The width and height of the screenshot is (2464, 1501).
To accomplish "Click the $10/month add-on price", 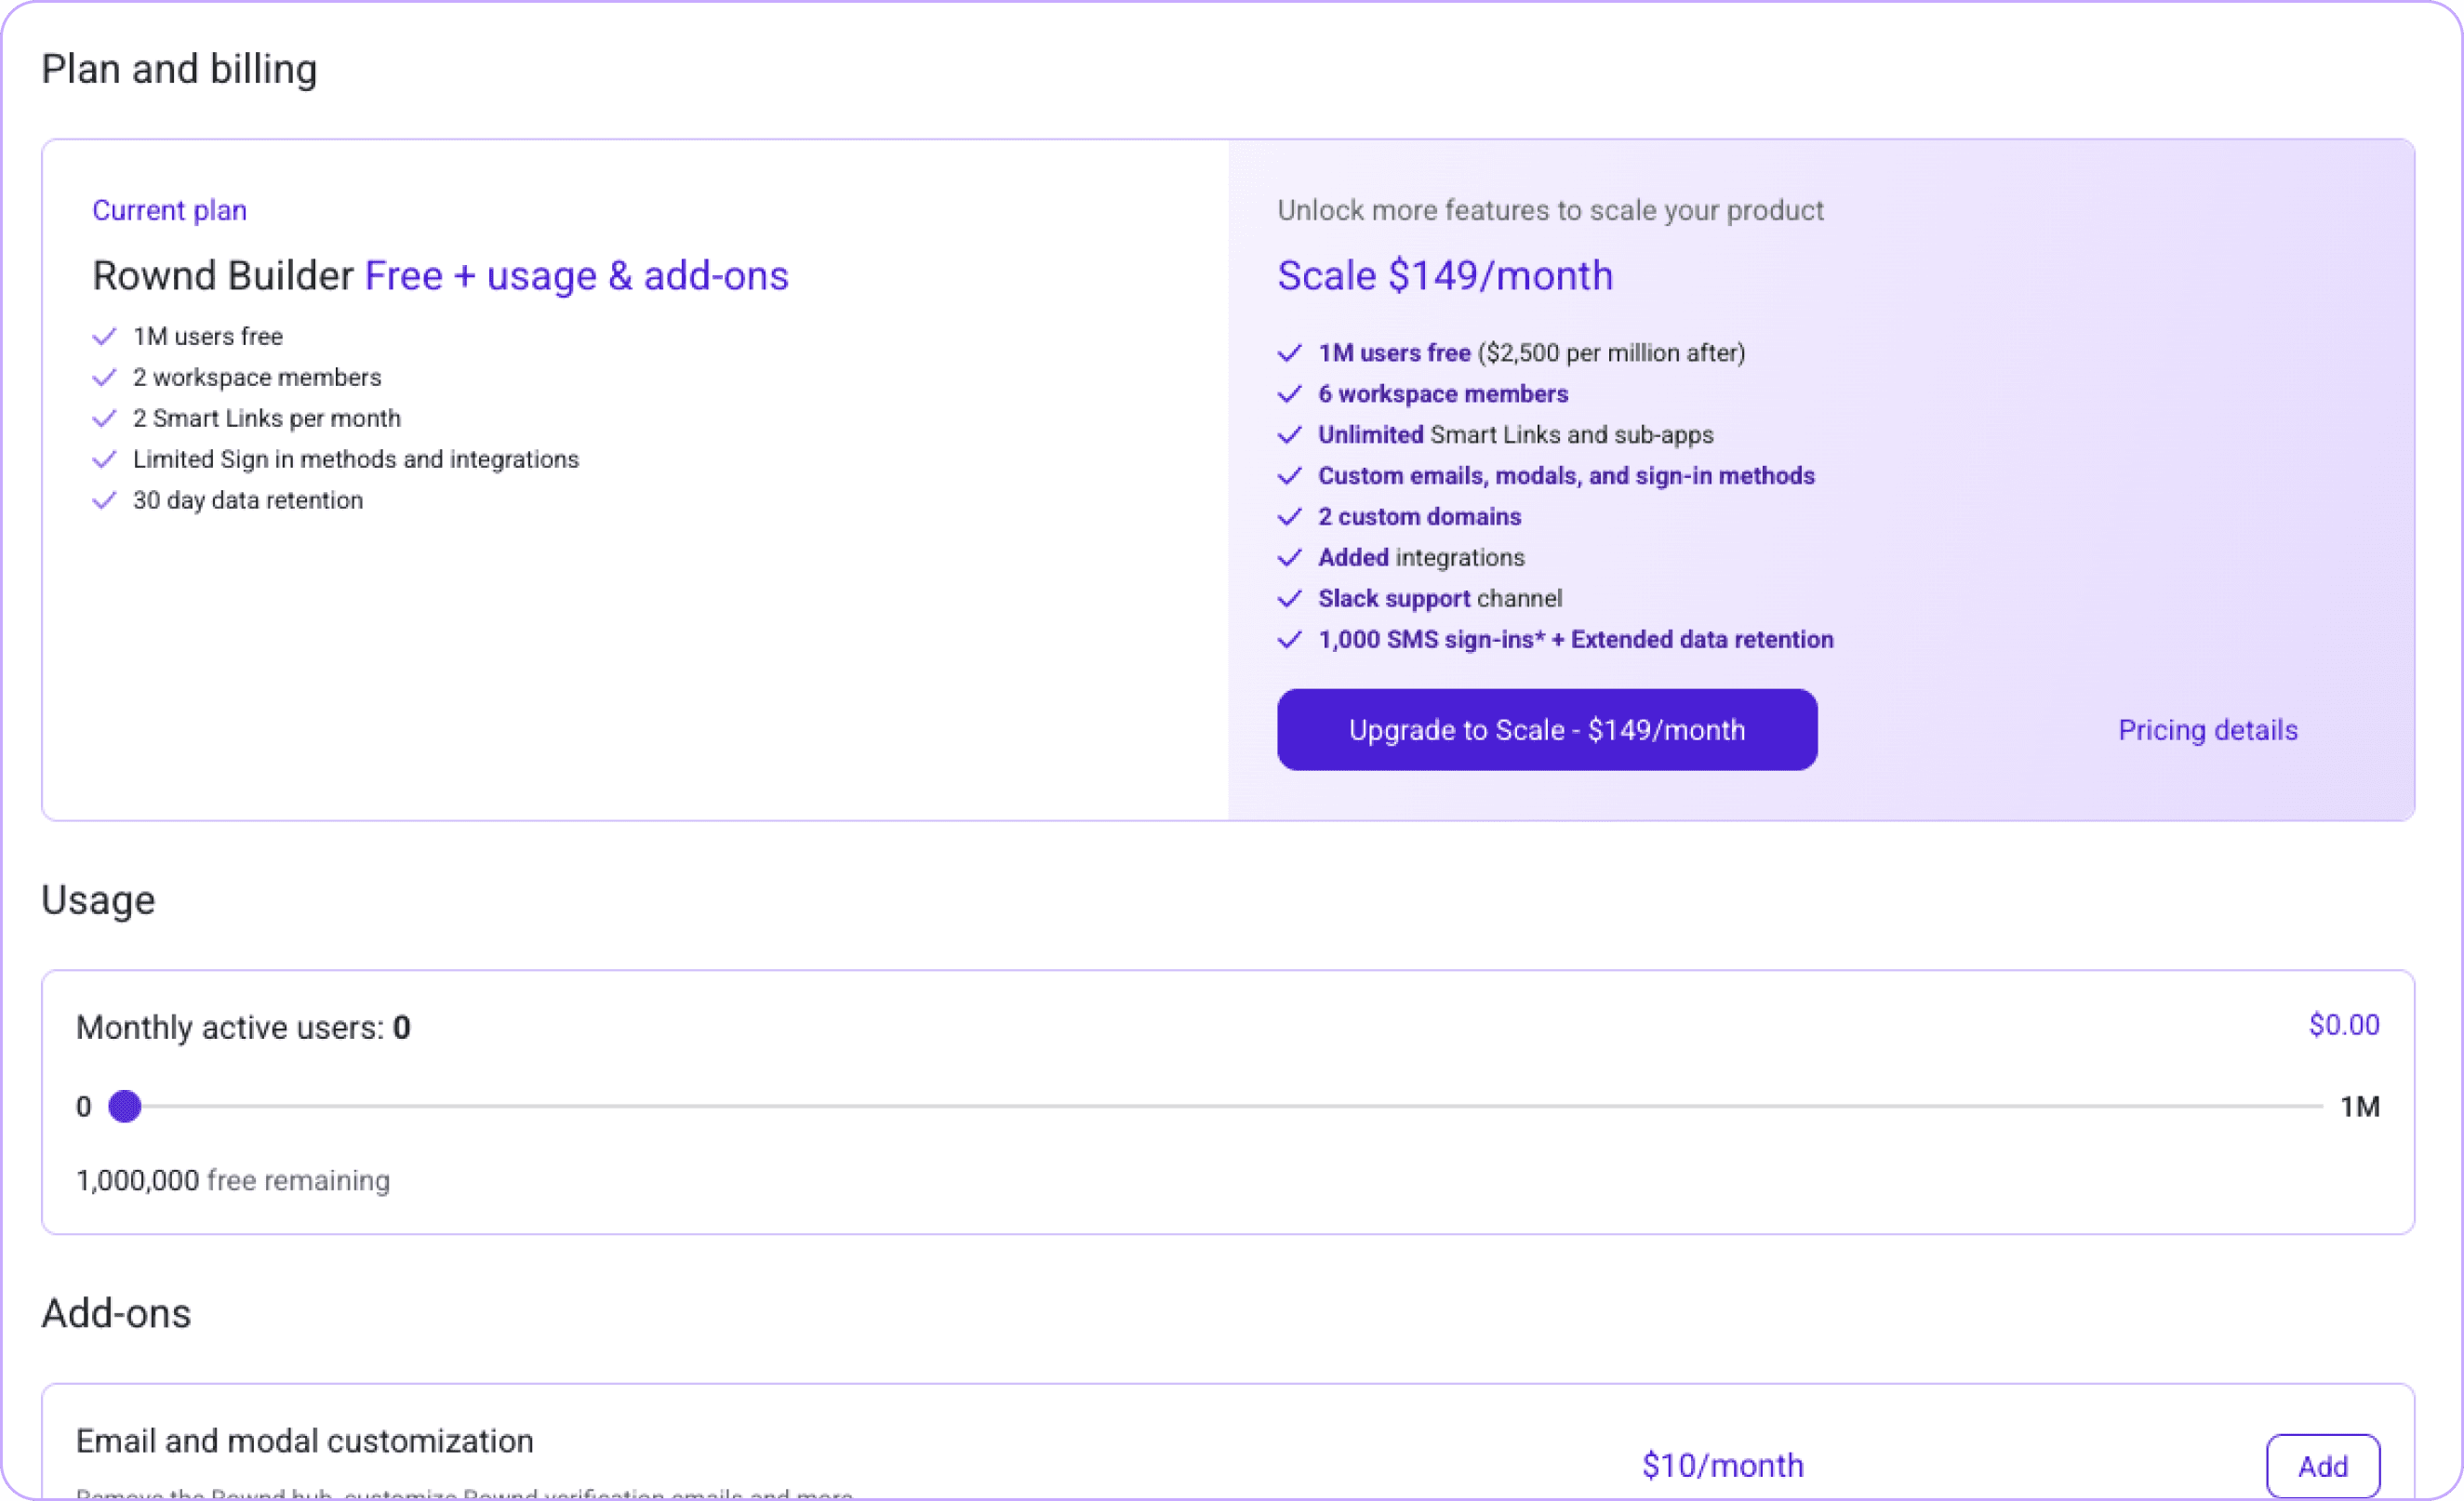I will (1722, 1466).
